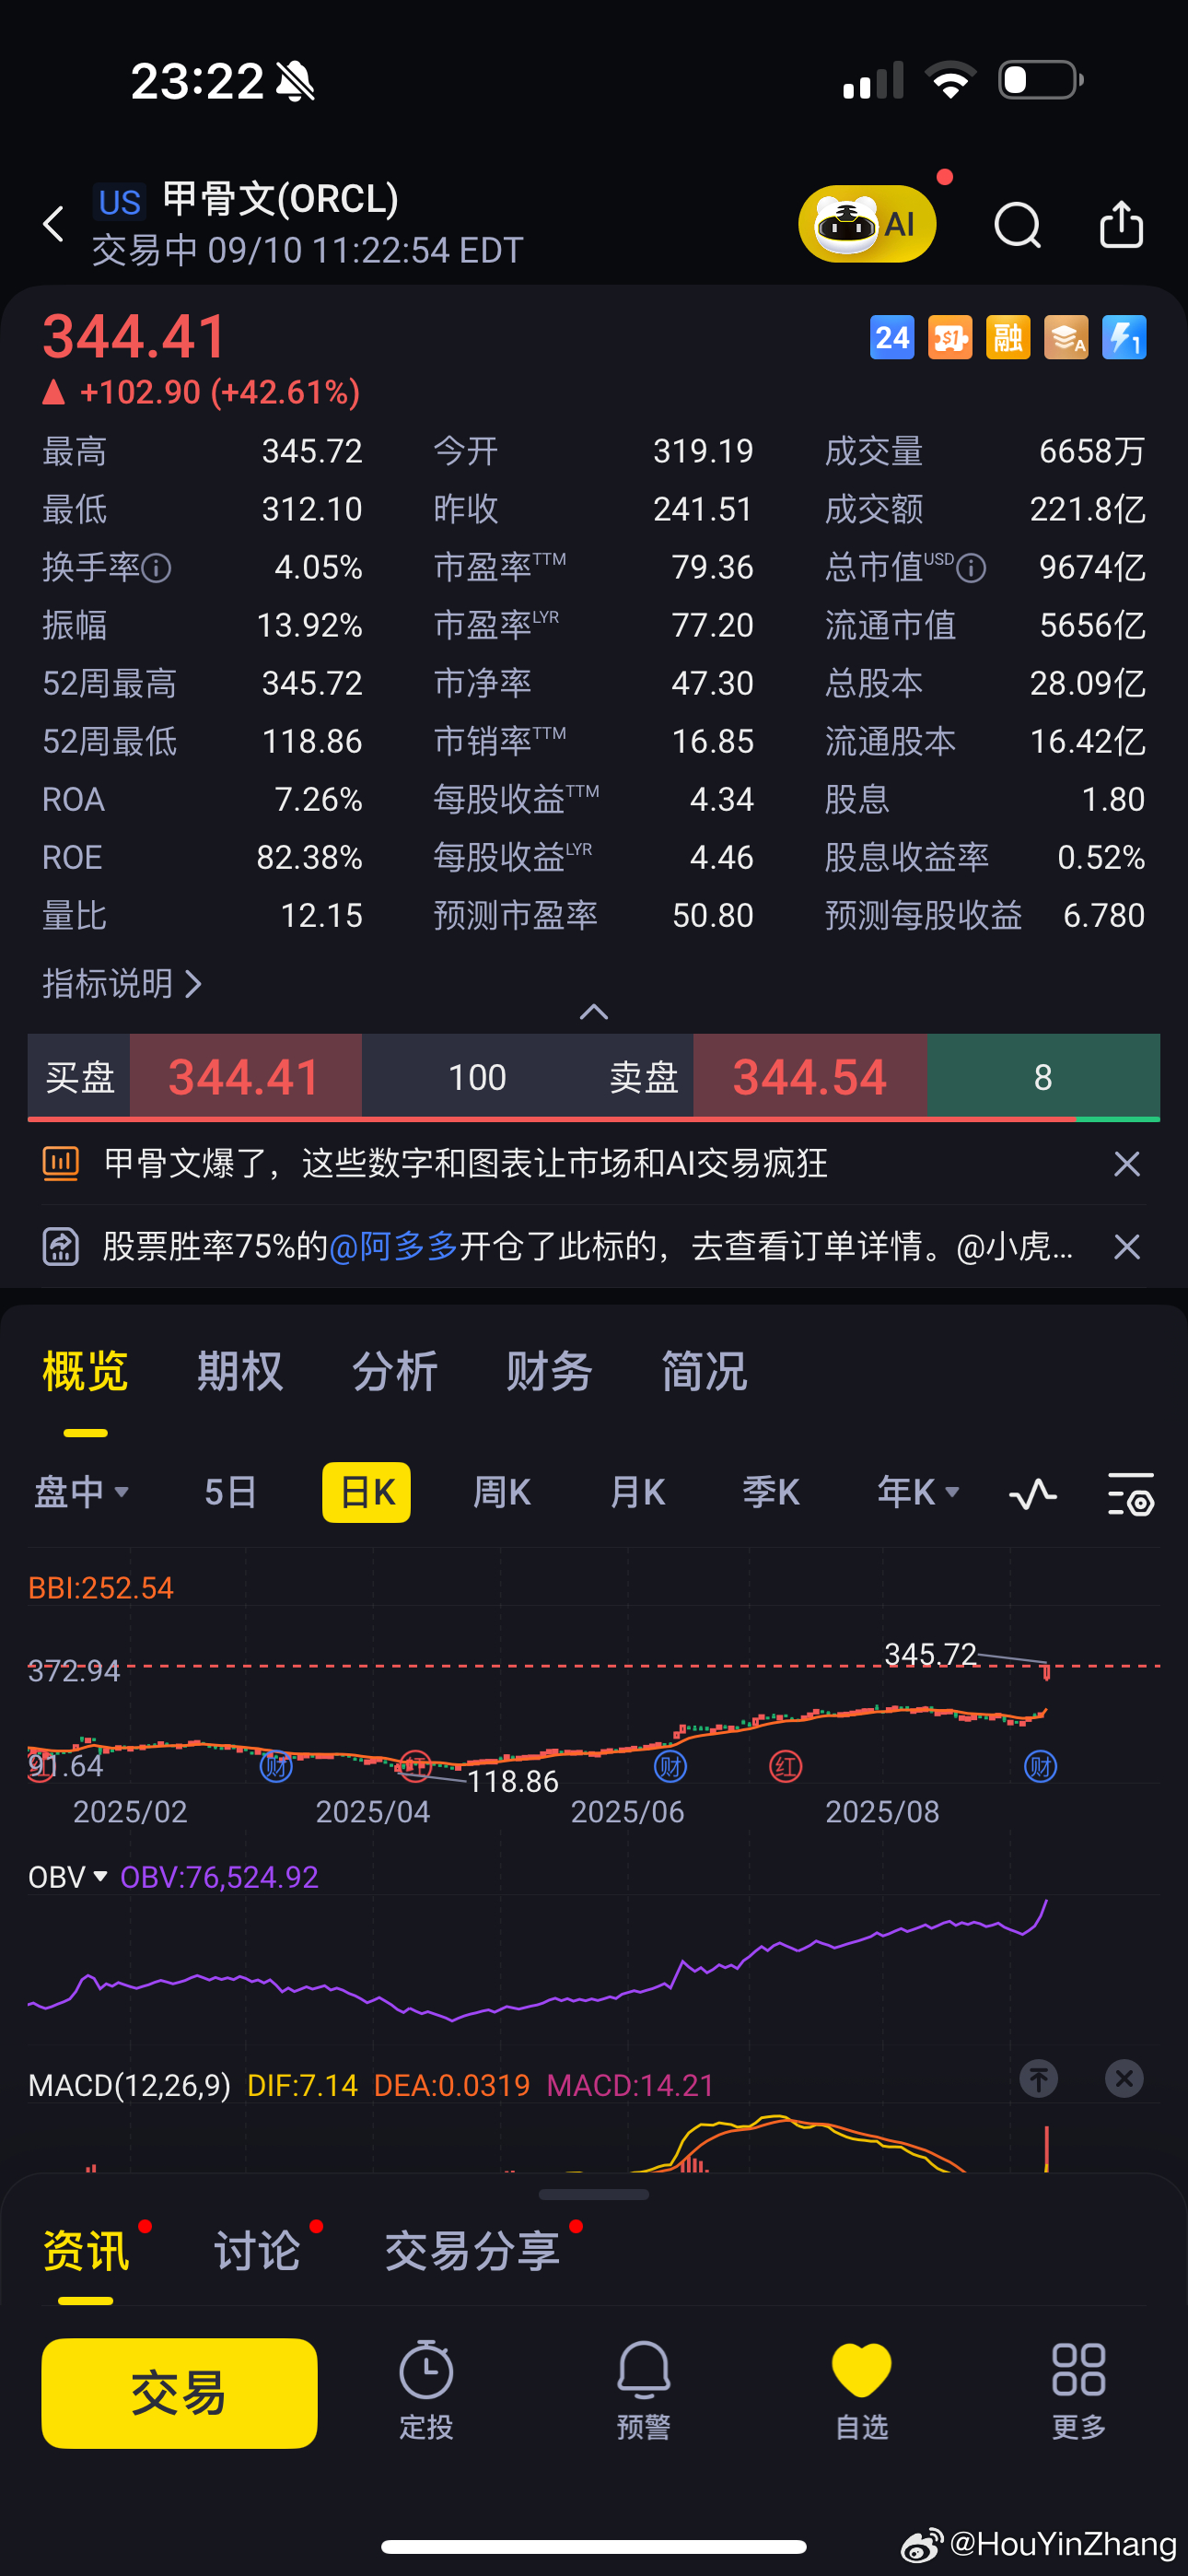Tap 买盘 bid price 344.41
Image resolution: width=1188 pixels, height=2576 pixels.
coord(245,1077)
